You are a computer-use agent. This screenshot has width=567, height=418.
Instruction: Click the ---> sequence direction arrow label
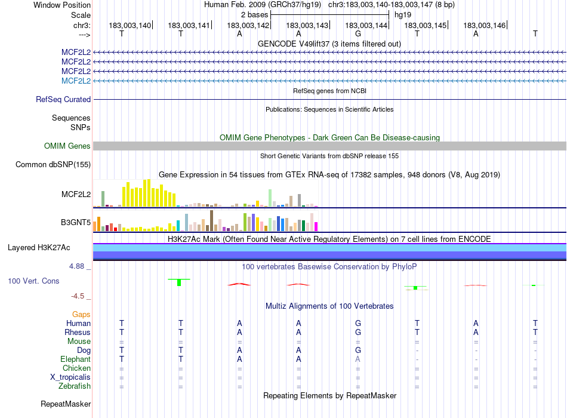tap(84, 35)
